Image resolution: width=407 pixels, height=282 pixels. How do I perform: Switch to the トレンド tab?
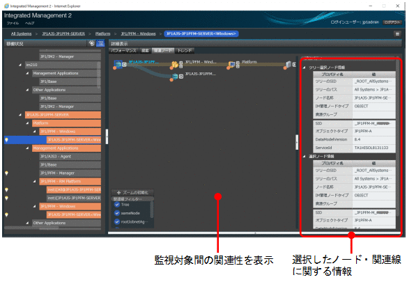tap(185, 51)
